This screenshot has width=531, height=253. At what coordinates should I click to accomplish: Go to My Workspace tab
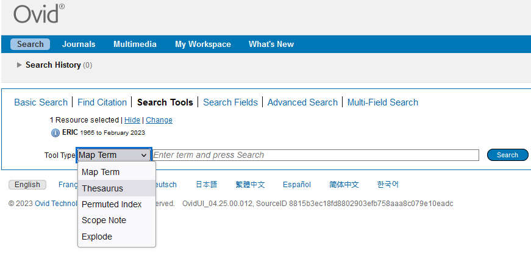202,44
